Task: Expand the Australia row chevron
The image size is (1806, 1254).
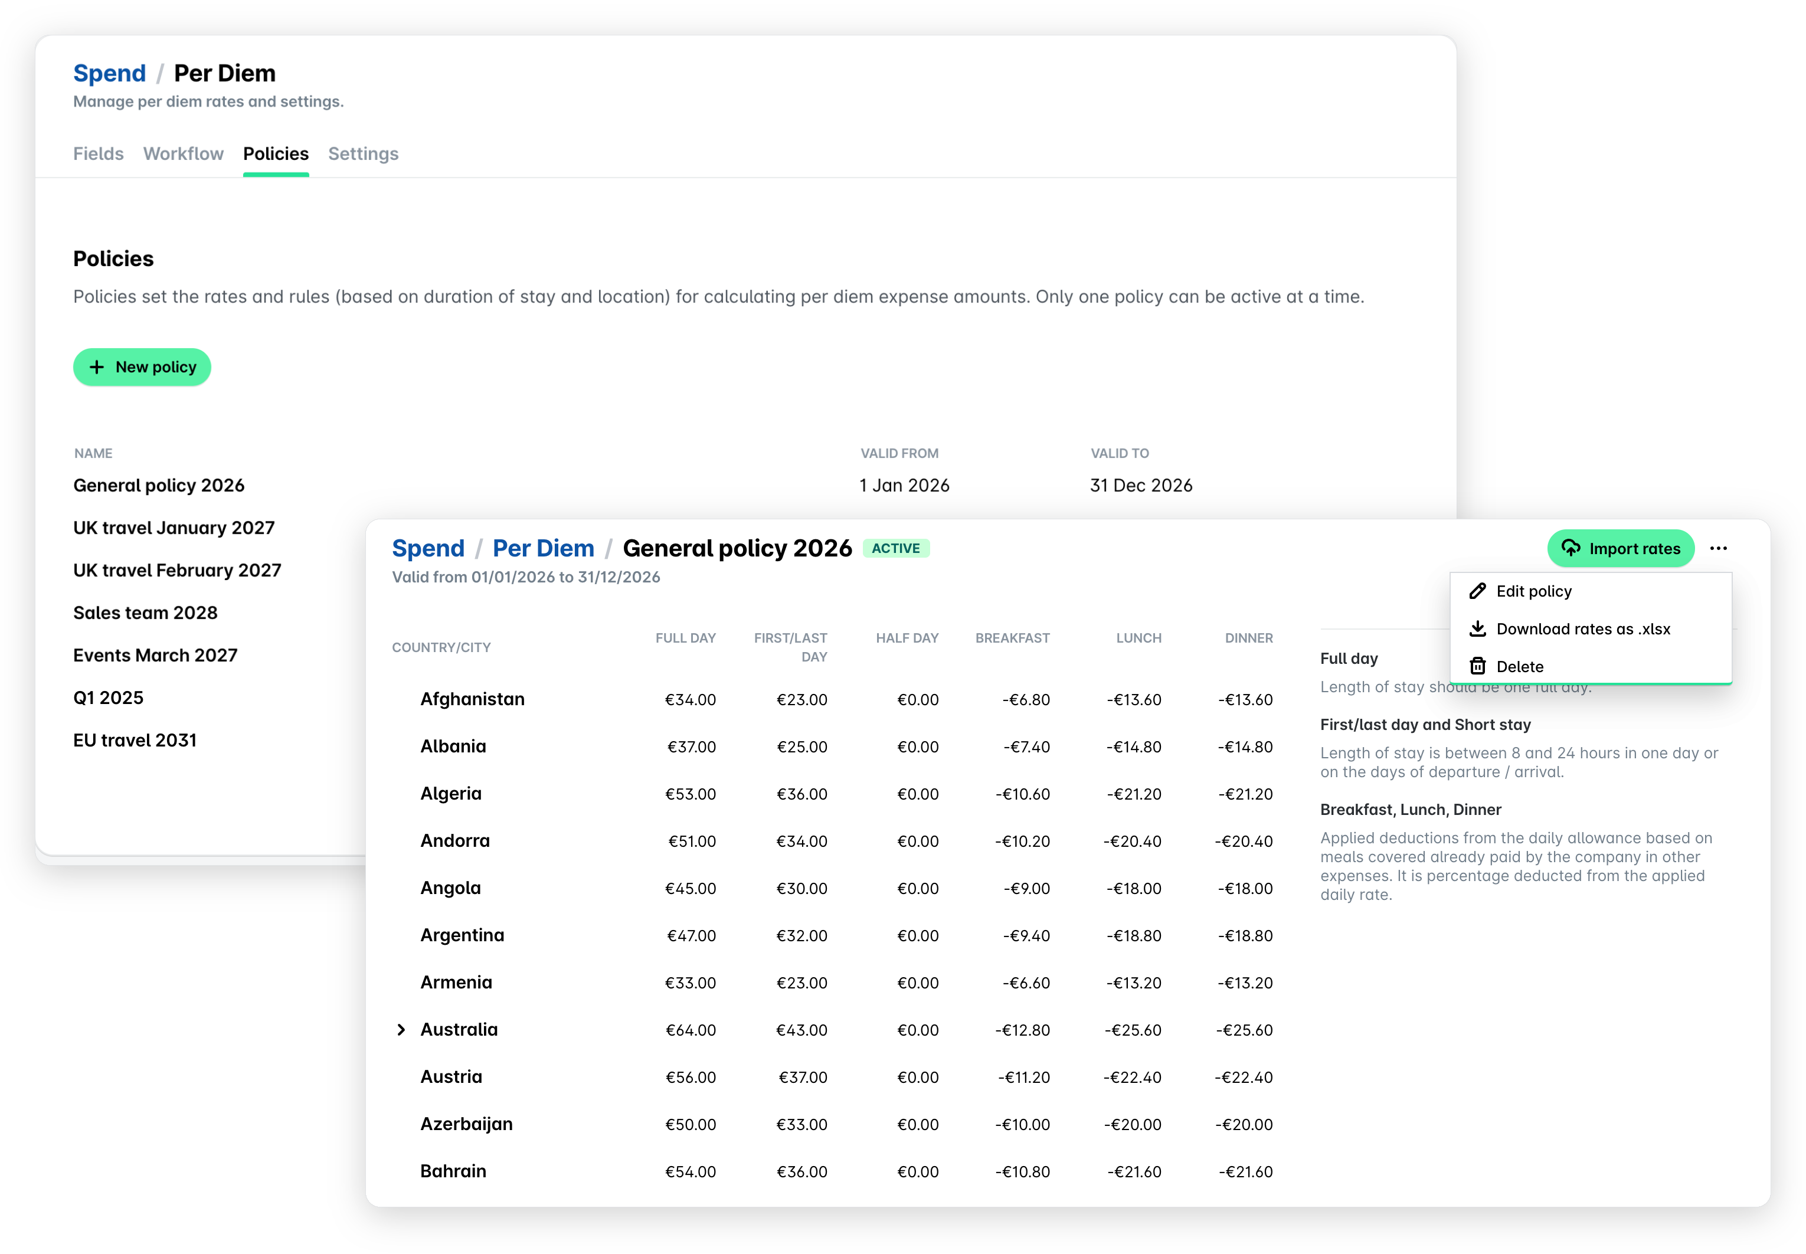Action: coord(401,1029)
